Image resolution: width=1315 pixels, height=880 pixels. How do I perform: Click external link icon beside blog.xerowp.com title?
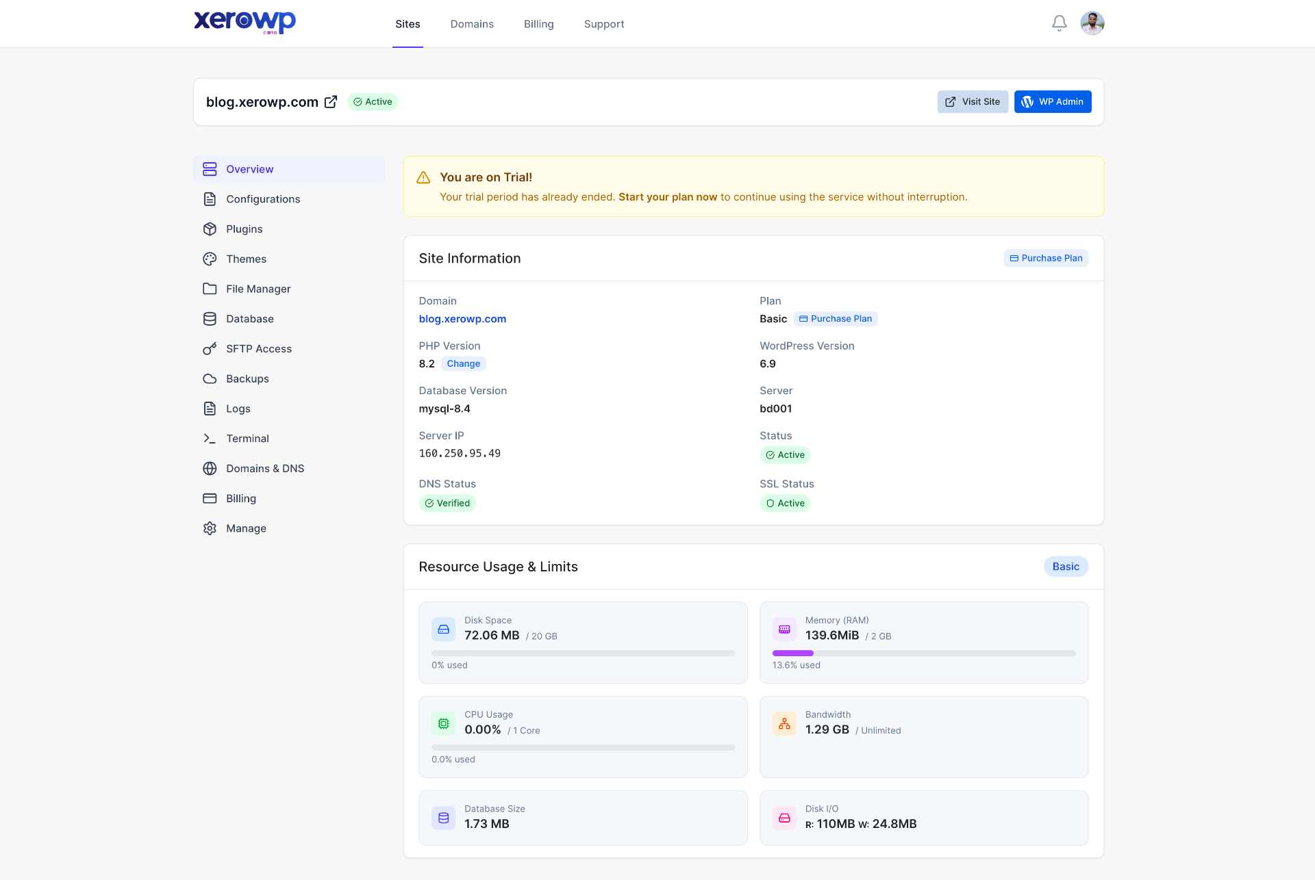tap(331, 102)
